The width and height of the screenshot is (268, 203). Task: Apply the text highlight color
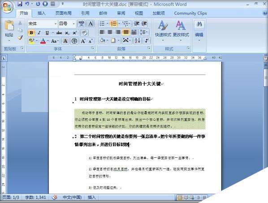coord(31,41)
